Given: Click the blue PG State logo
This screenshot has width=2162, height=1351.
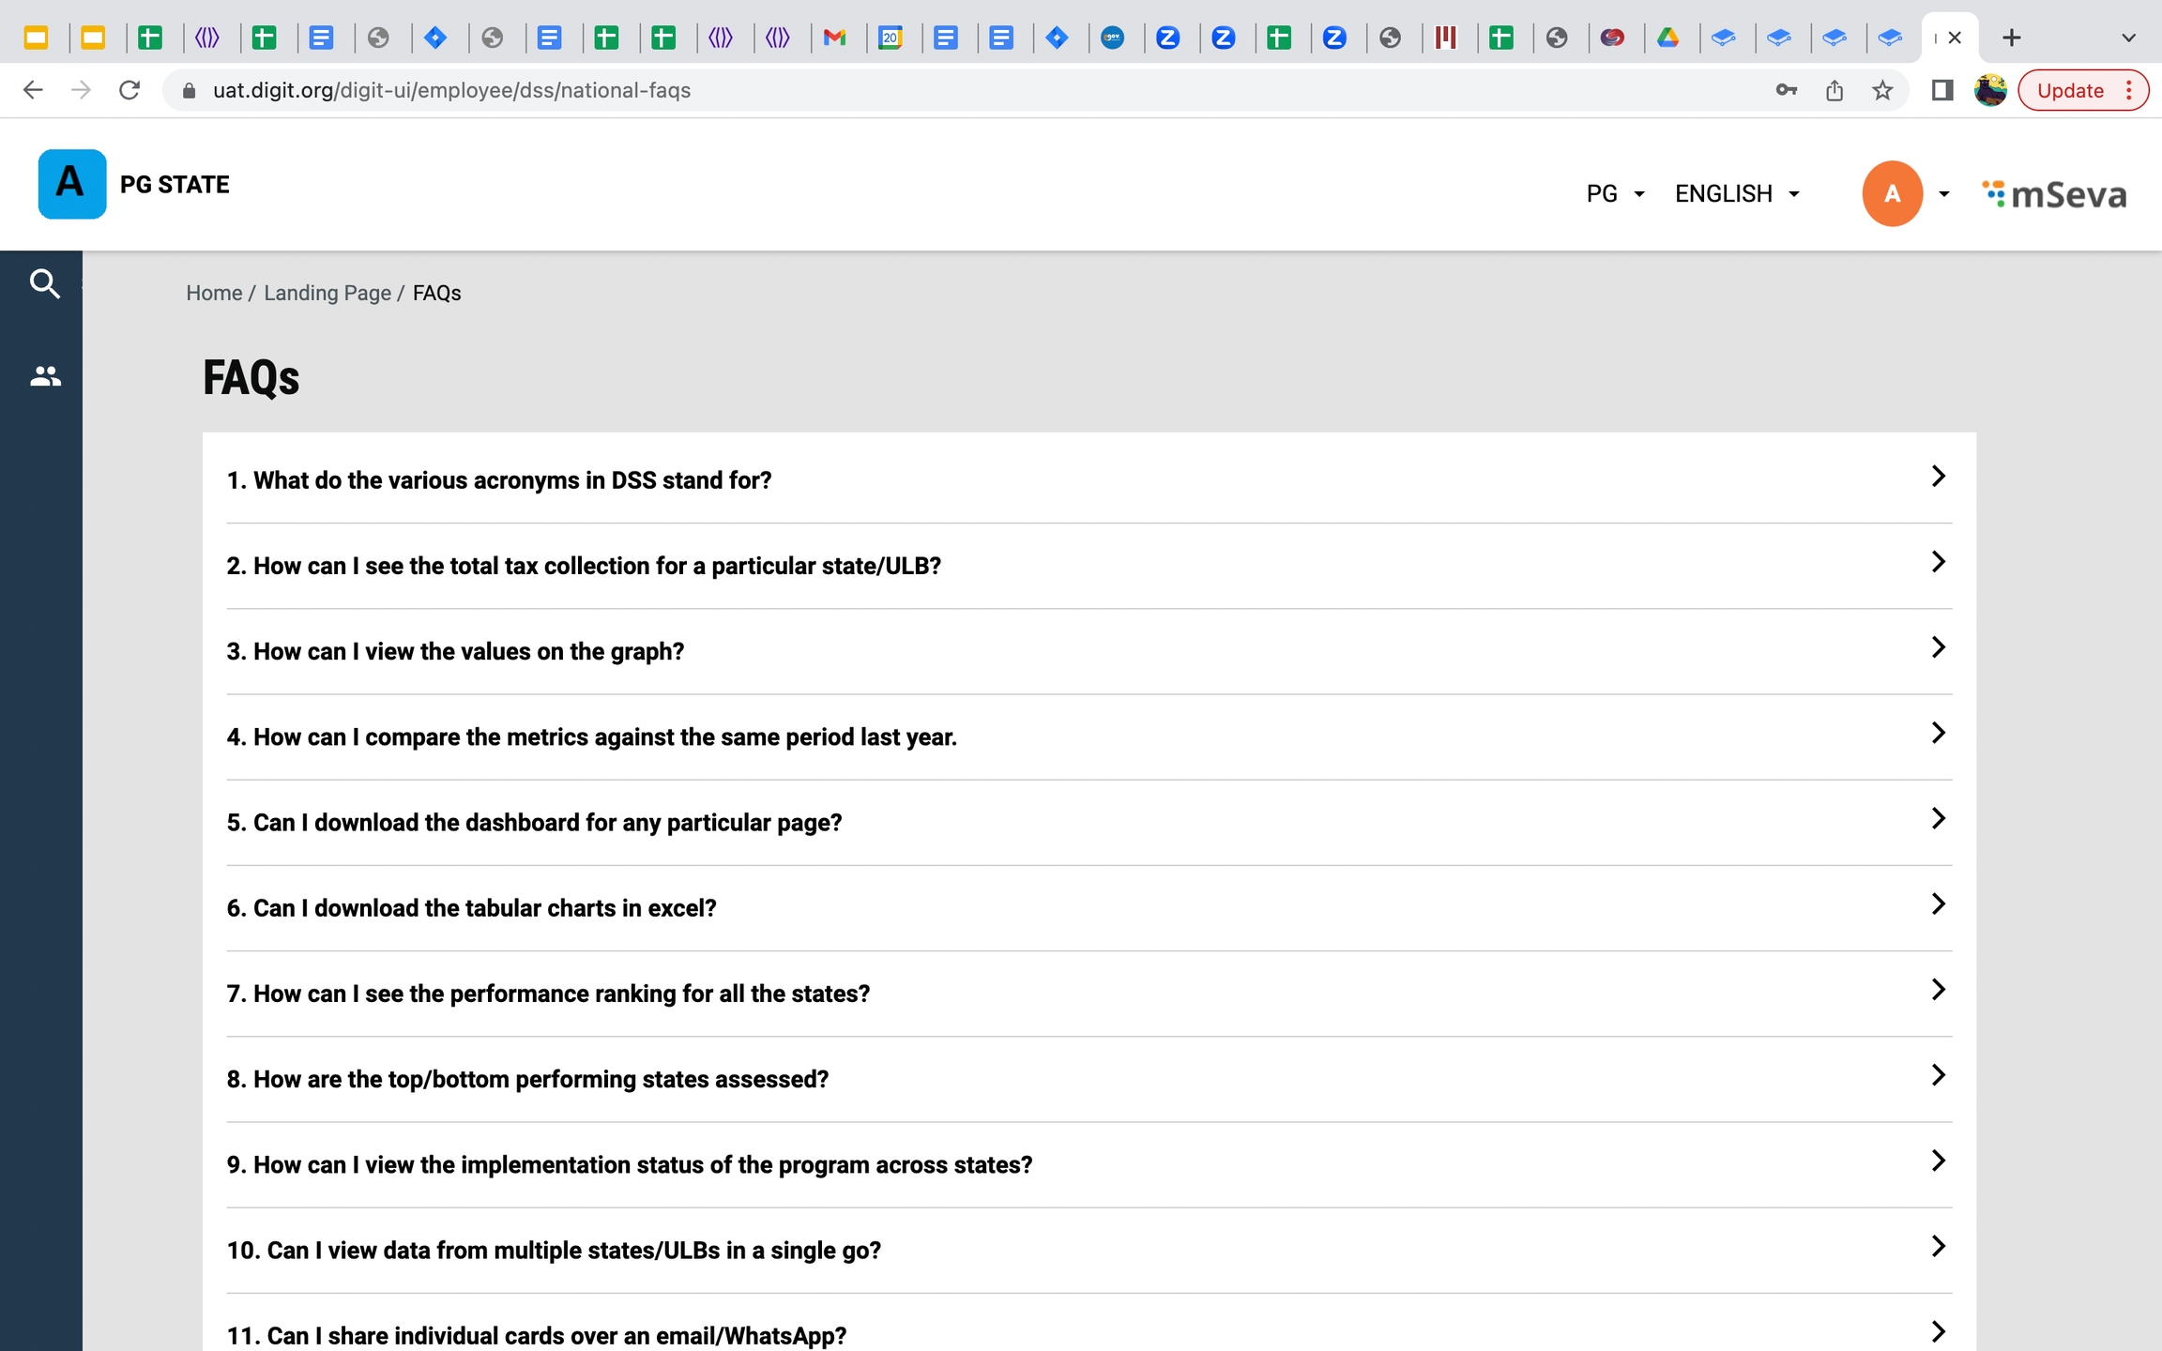Looking at the screenshot, I should point(71,184).
